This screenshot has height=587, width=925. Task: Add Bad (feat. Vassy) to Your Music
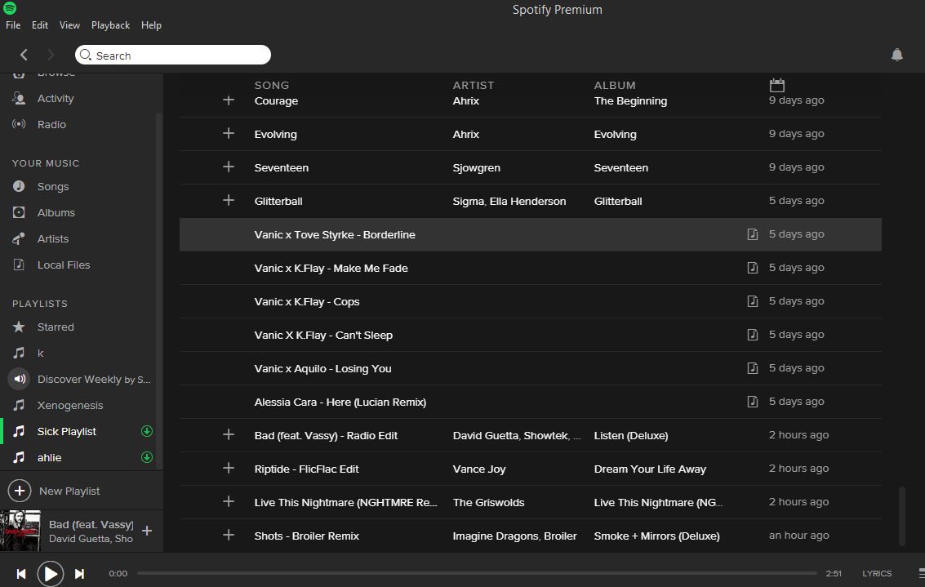[x=229, y=435]
